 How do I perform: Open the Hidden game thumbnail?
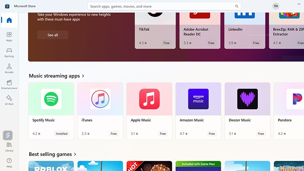[x=289, y=166]
